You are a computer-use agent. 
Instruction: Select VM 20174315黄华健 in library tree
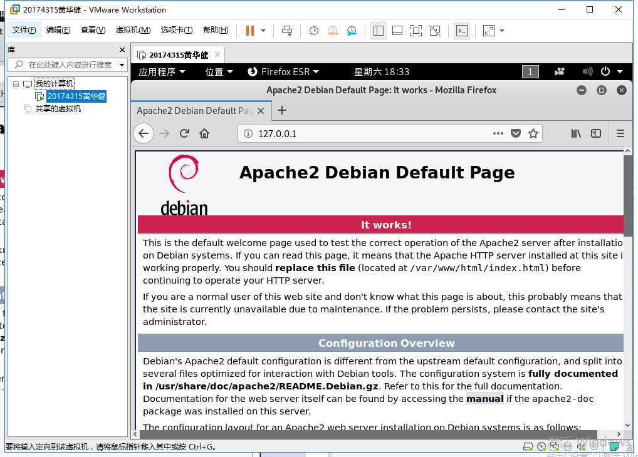pyautogui.click(x=76, y=96)
